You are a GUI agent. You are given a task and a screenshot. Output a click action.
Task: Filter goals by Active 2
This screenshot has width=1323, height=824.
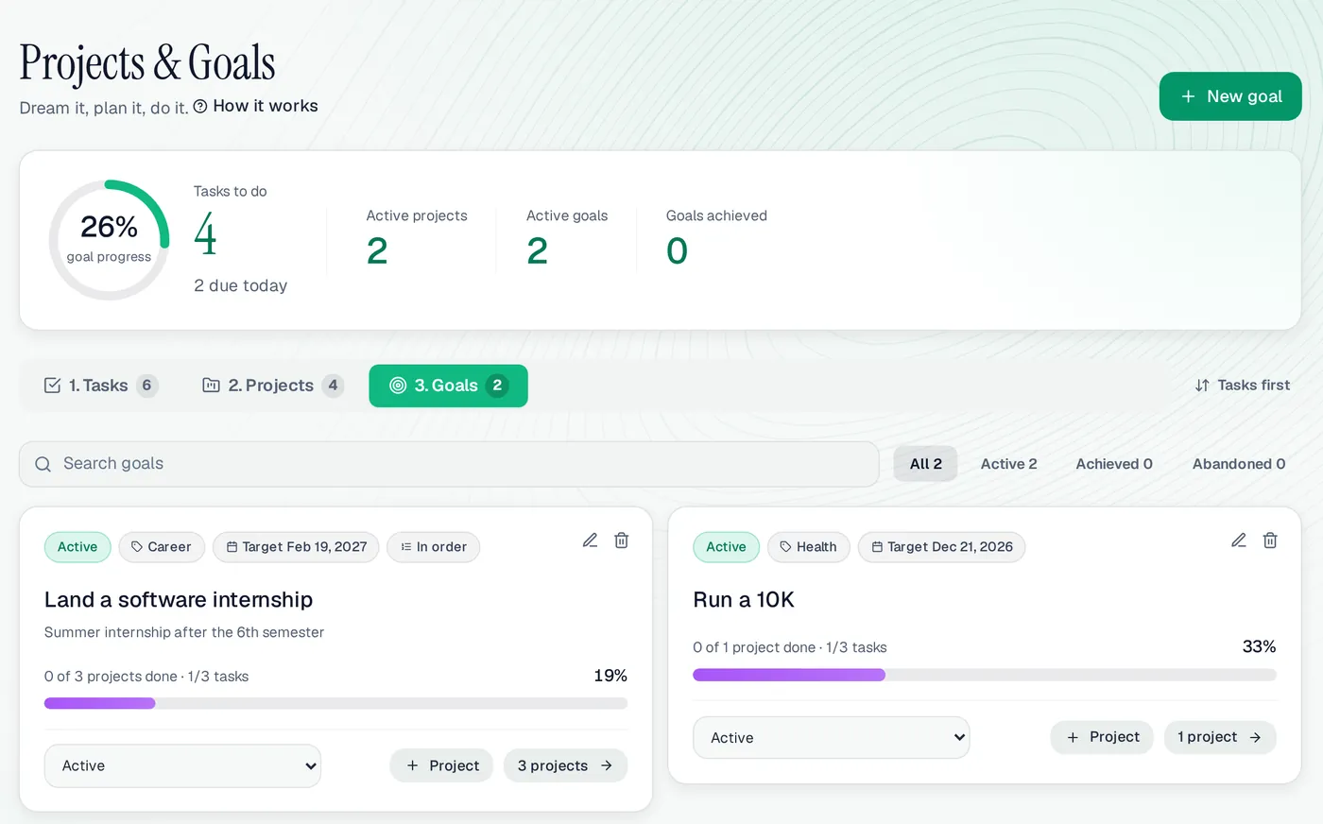(1008, 464)
